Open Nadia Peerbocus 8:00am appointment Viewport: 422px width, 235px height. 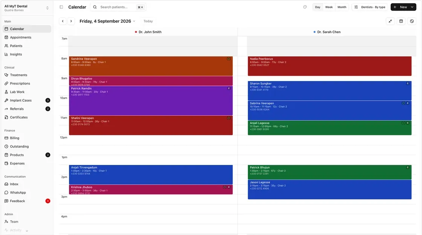click(x=329, y=66)
